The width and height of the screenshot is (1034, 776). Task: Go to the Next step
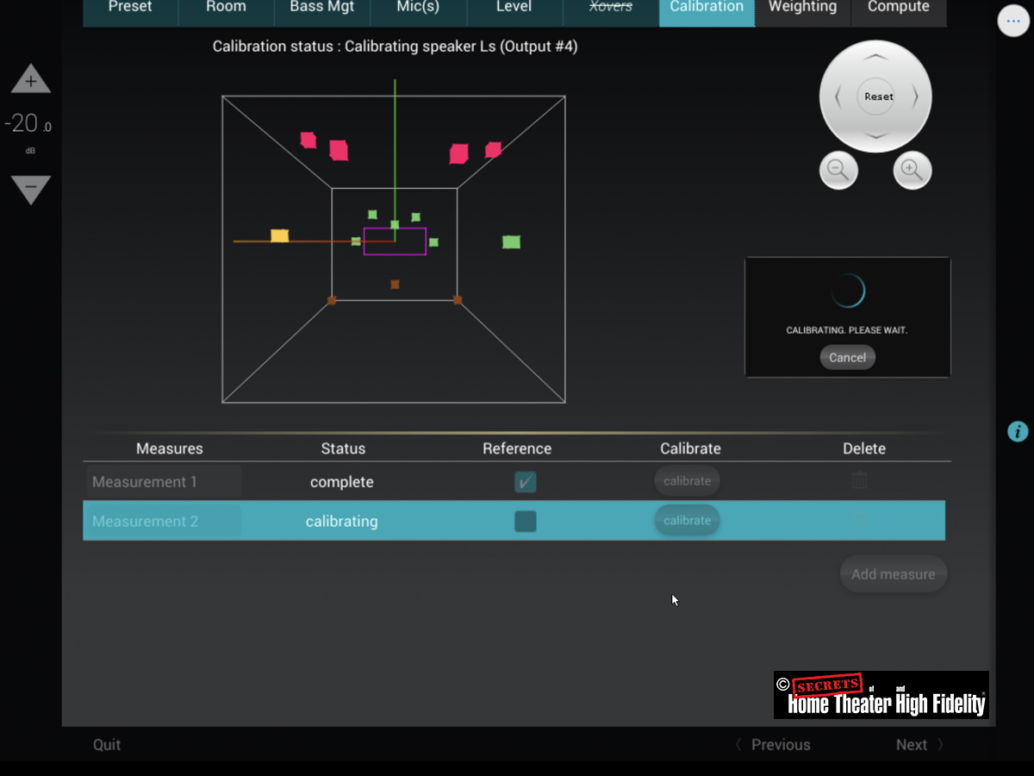tap(919, 745)
